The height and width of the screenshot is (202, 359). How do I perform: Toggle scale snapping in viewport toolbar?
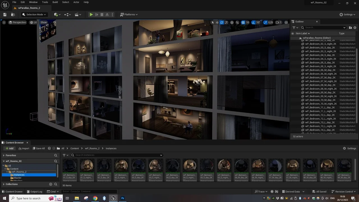[265, 22]
